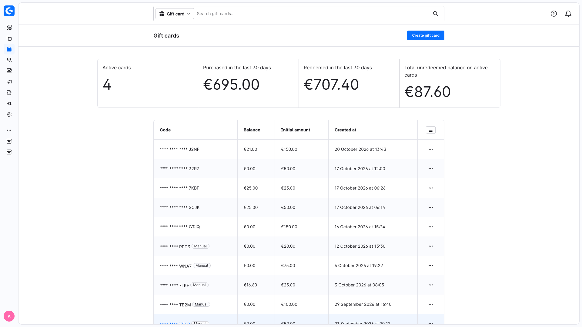Open the gift card ending in J2NF

point(179,149)
